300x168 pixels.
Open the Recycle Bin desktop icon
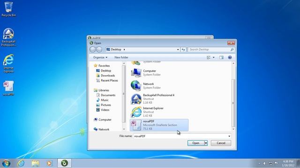pos(8,9)
